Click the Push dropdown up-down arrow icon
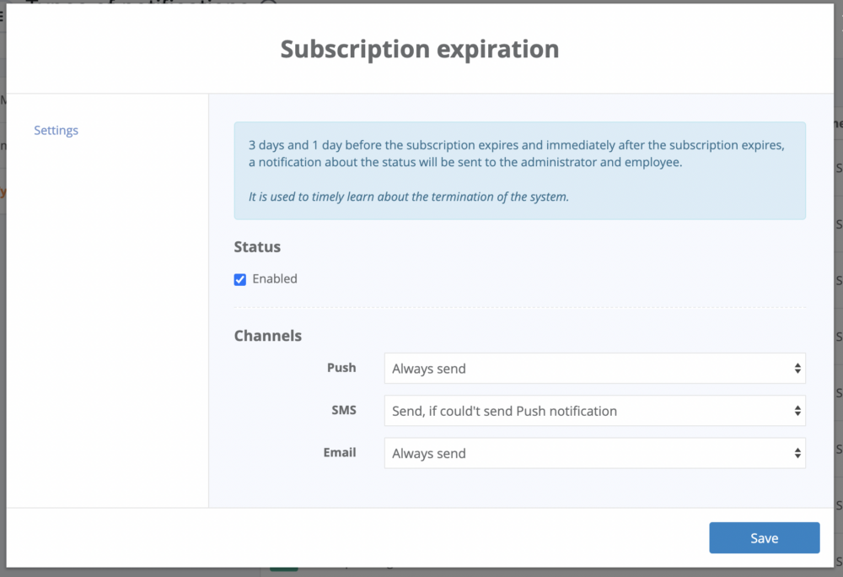 pos(797,369)
